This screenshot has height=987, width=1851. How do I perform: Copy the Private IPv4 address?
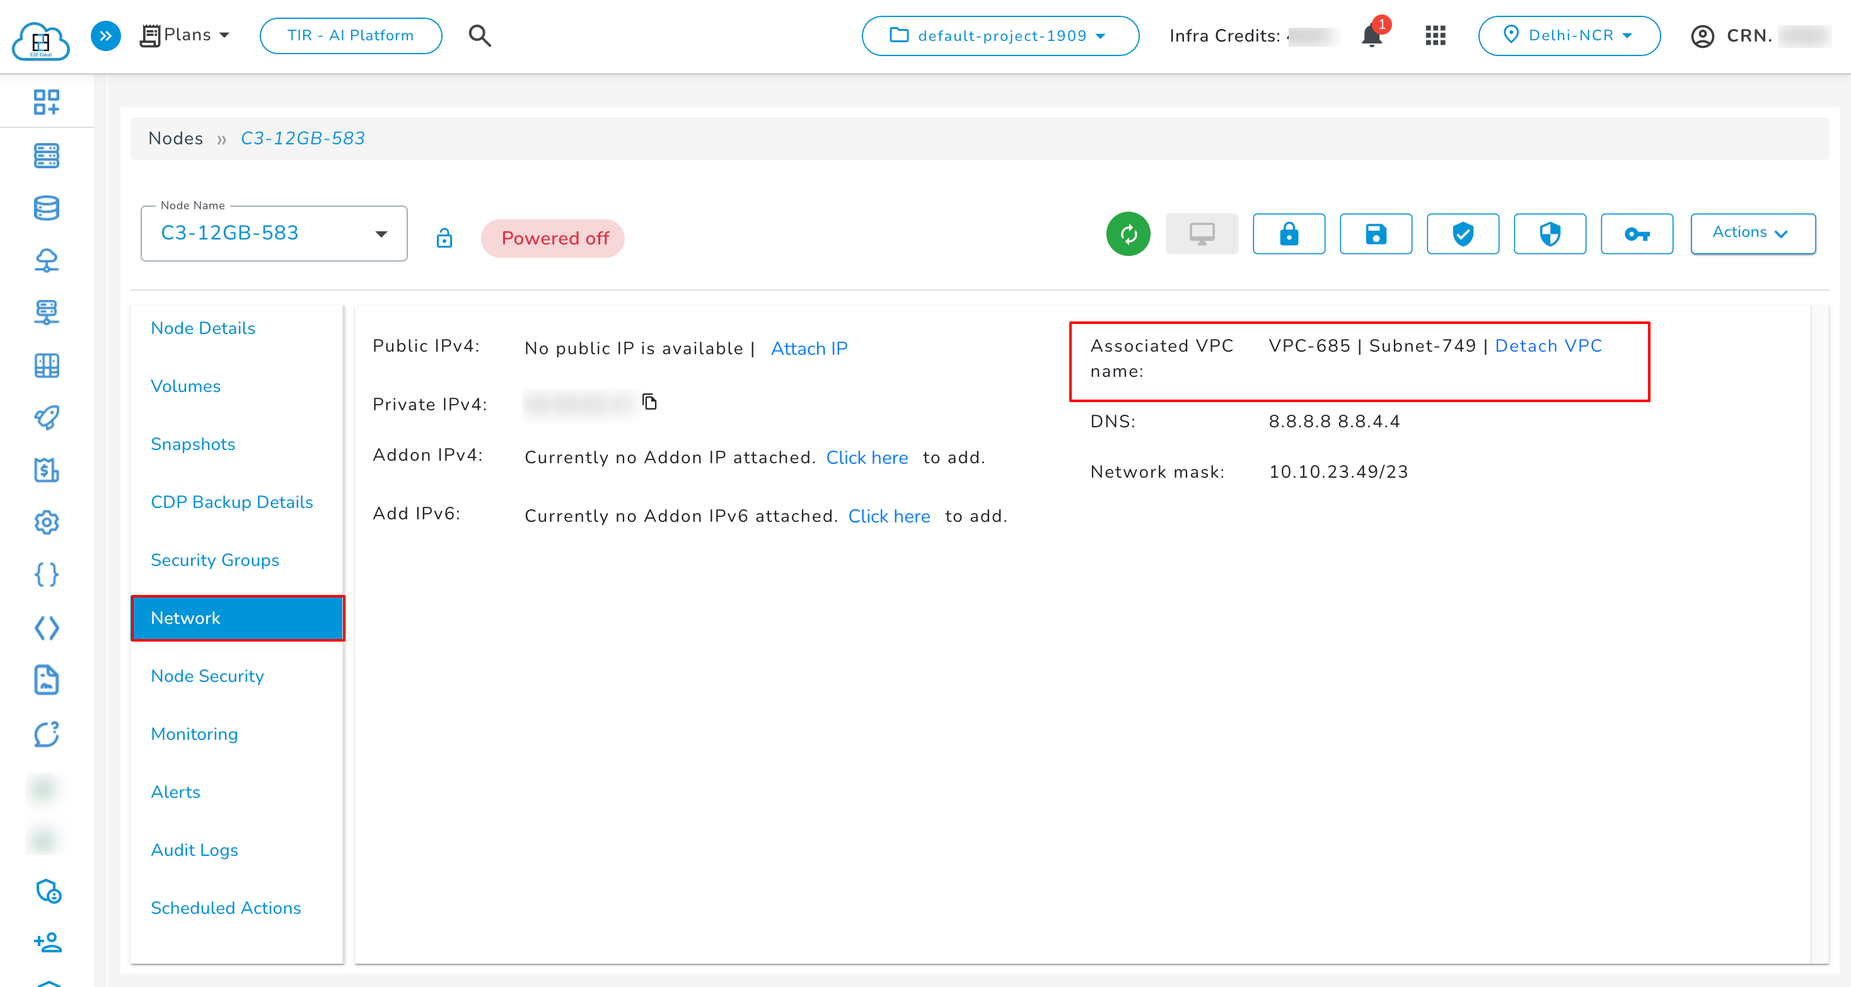[x=649, y=402]
